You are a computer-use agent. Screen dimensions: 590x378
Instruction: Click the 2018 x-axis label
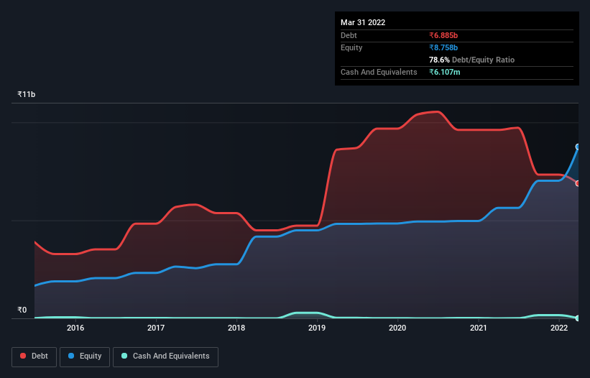point(236,328)
